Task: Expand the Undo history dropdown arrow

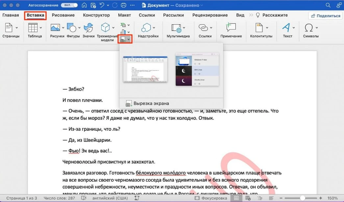Action: click(x=108, y=5)
